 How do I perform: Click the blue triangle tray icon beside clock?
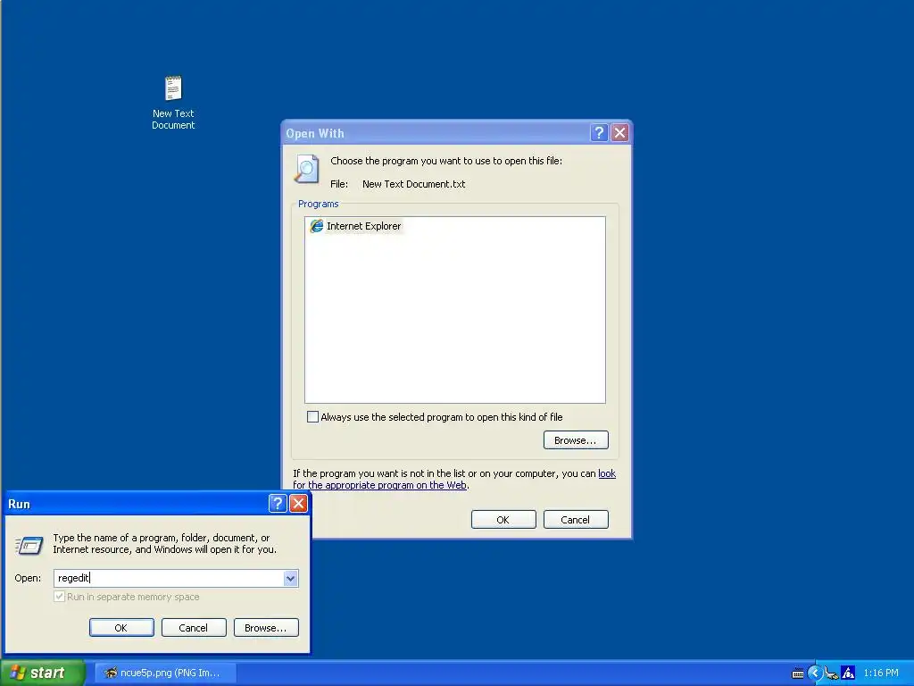[848, 673]
